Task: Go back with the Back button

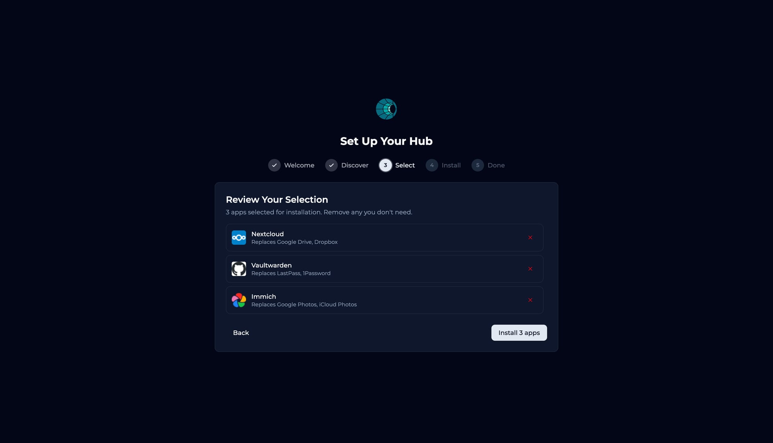Action: 241,333
